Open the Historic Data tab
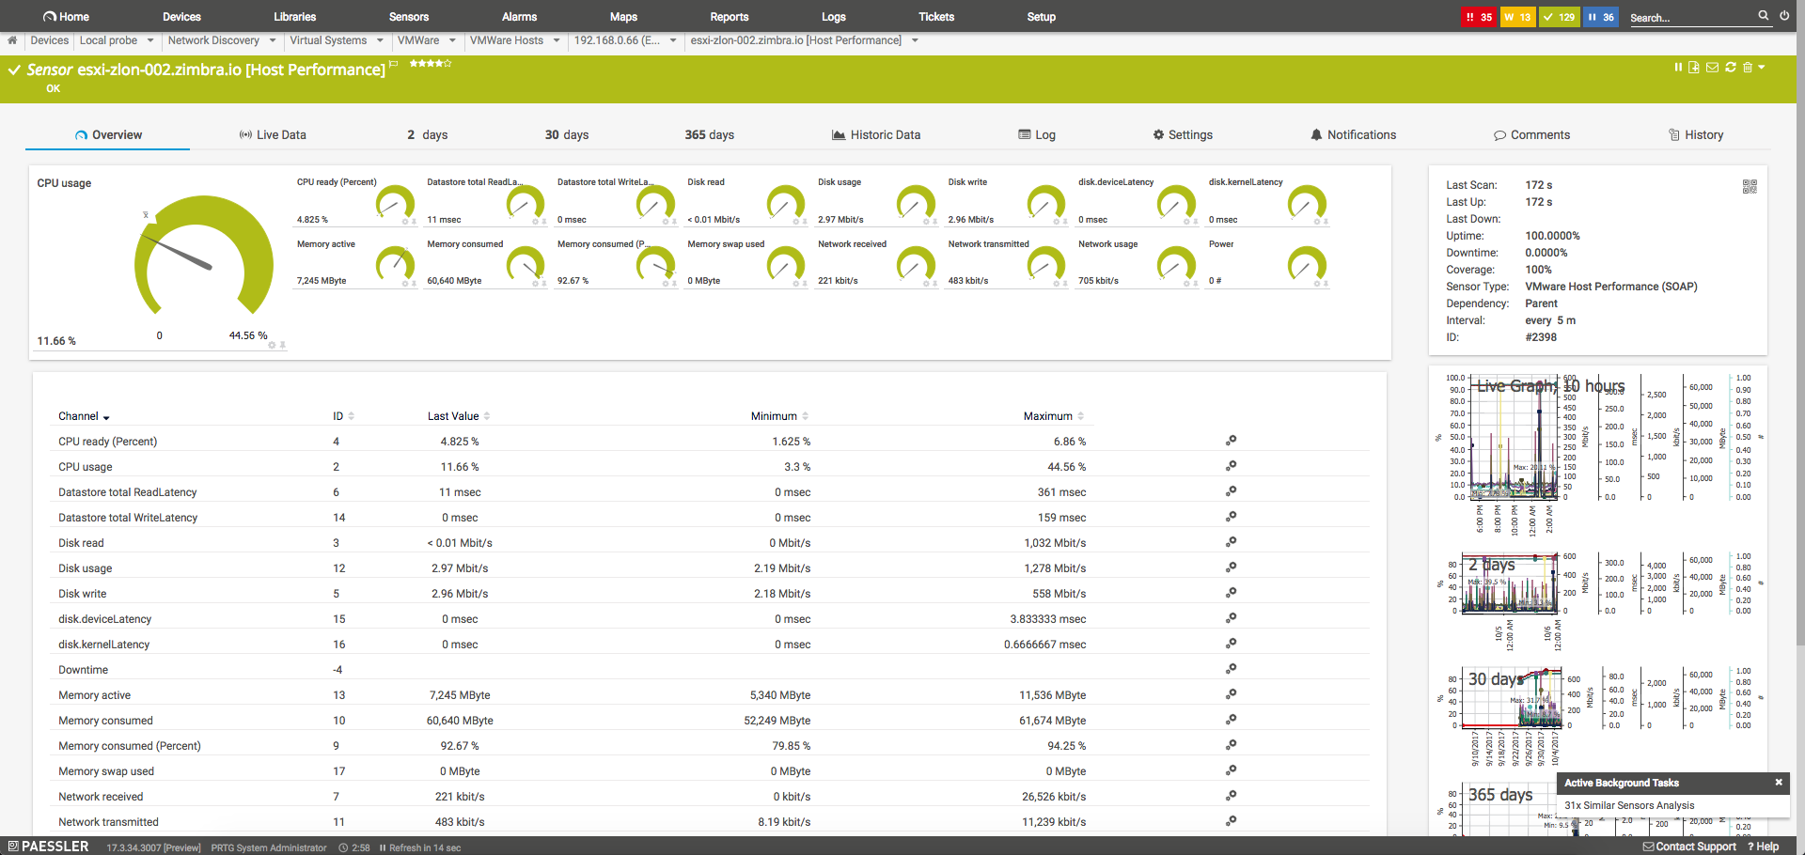The image size is (1805, 855). [x=876, y=135]
